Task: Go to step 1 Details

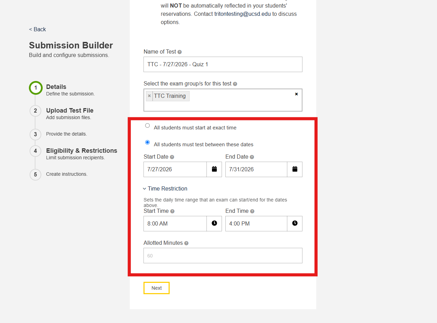Action: (36, 88)
